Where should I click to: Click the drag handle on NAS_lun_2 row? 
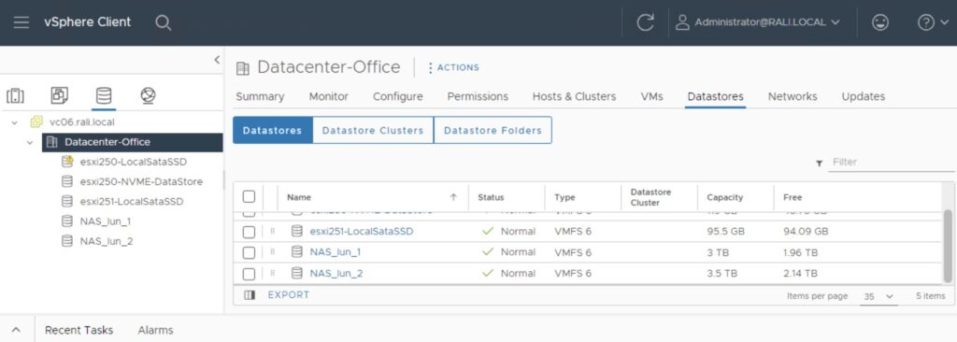[x=272, y=273]
